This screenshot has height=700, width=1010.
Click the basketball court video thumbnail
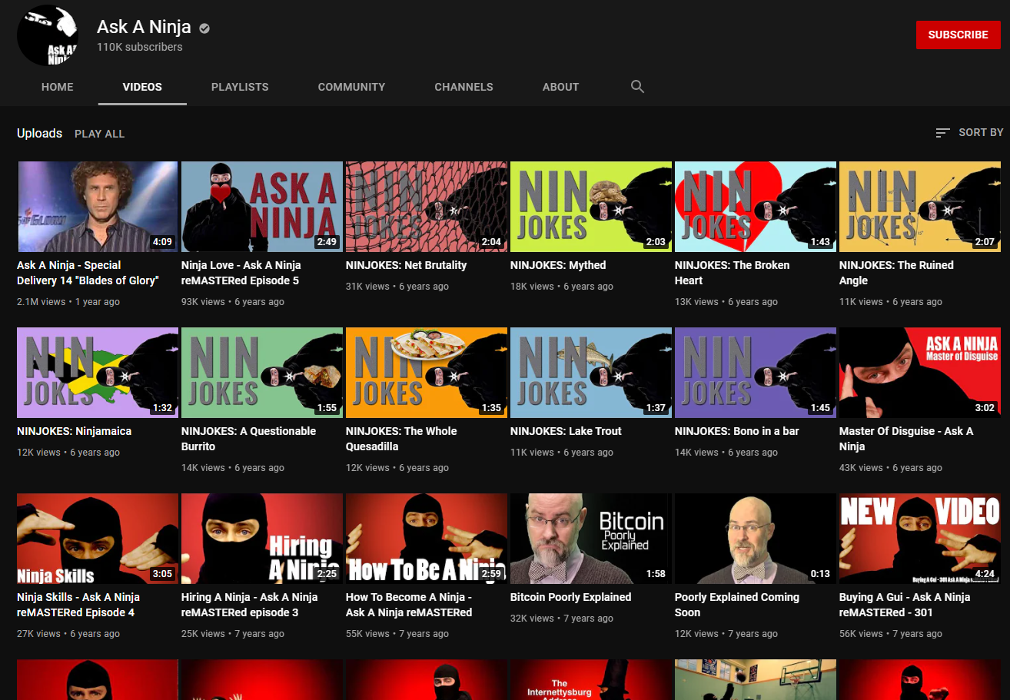pos(756,679)
